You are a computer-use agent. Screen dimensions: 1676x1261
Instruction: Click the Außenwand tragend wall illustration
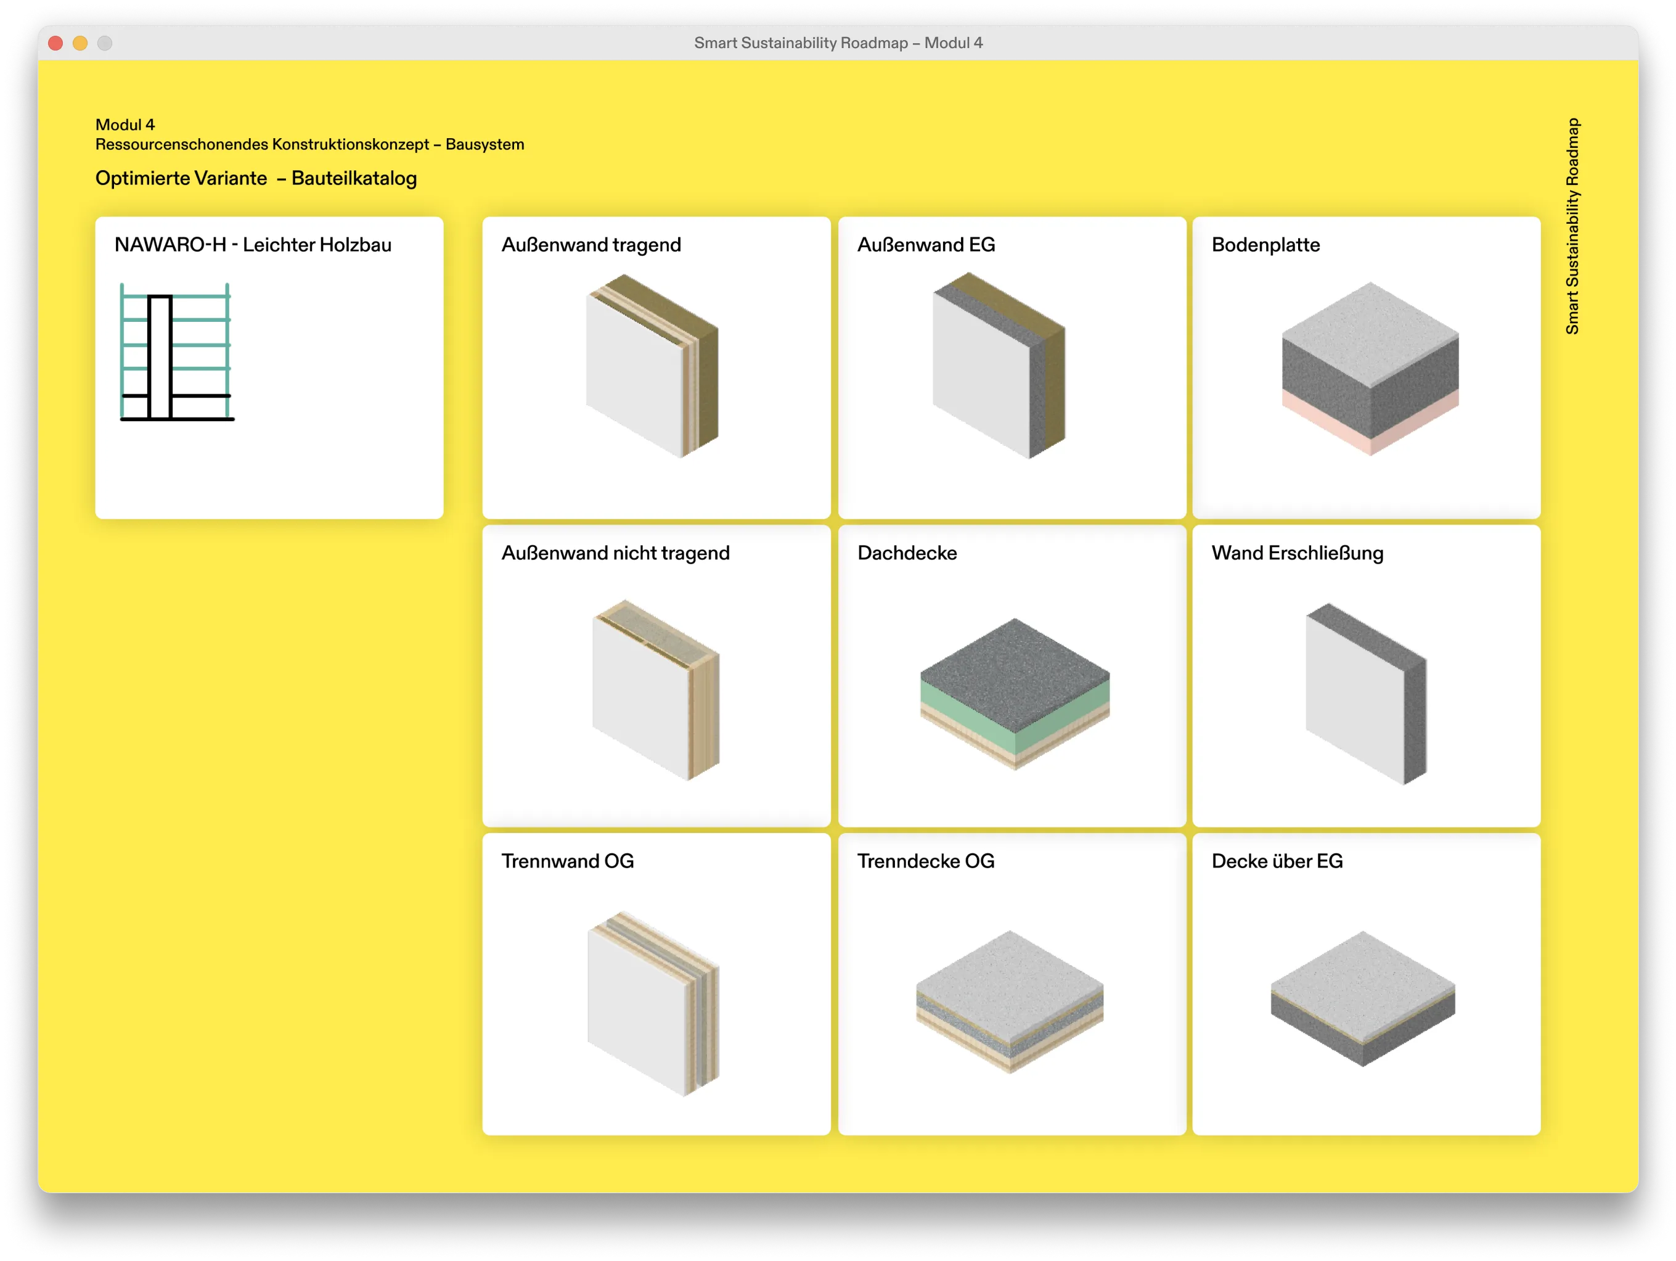tap(652, 366)
